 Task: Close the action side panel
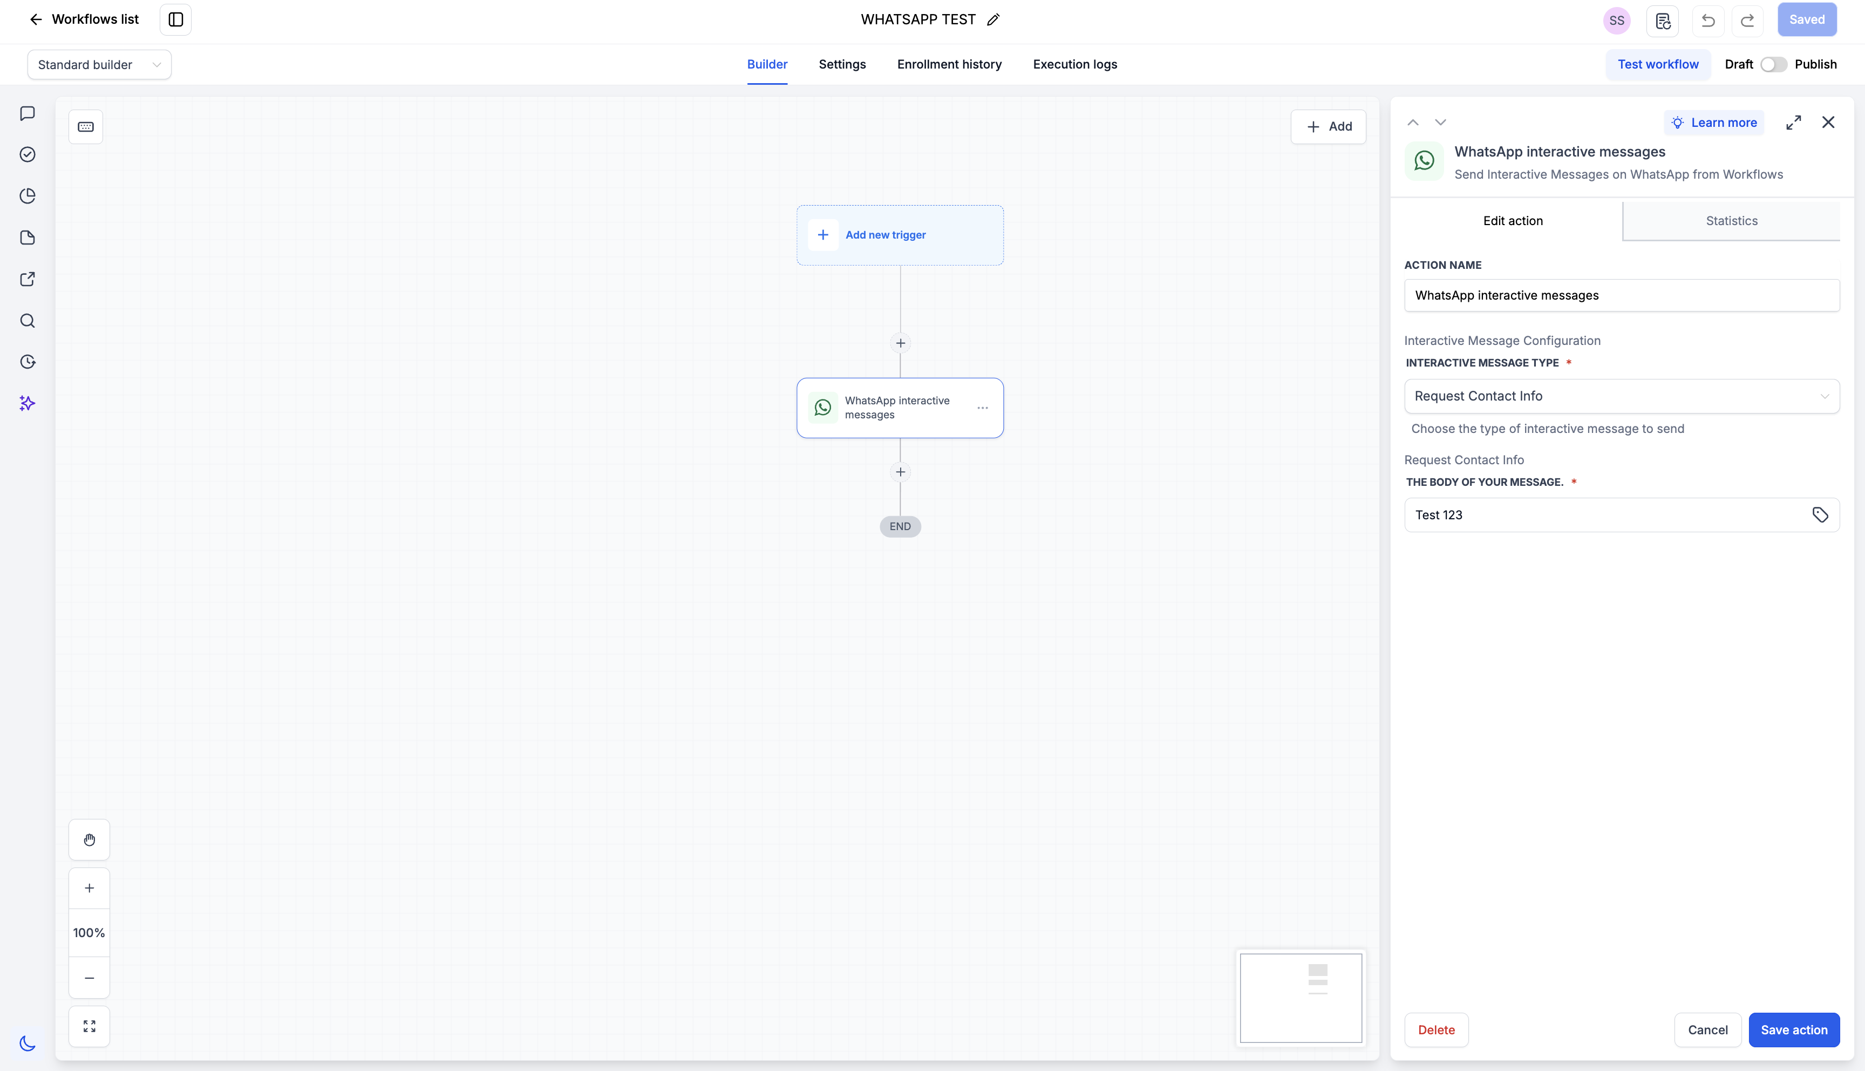click(x=1828, y=122)
